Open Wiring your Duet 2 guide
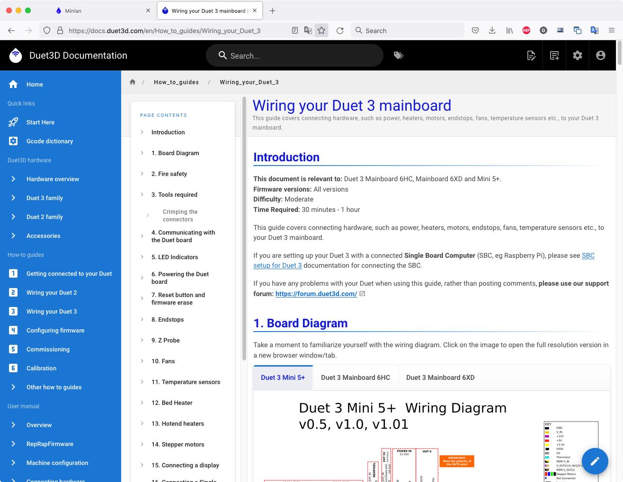The width and height of the screenshot is (623, 482). 52,293
